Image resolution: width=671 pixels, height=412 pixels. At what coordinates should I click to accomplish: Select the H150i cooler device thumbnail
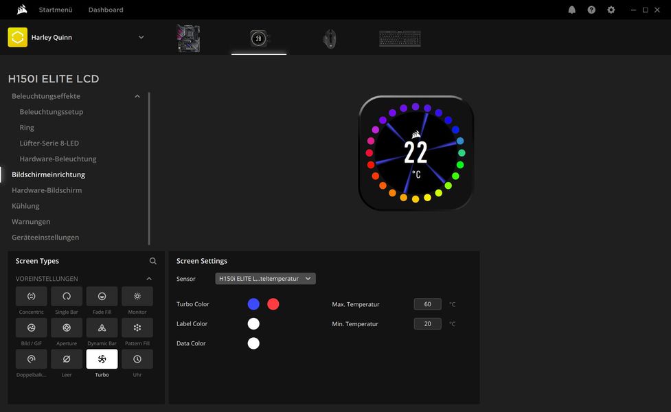coord(259,38)
